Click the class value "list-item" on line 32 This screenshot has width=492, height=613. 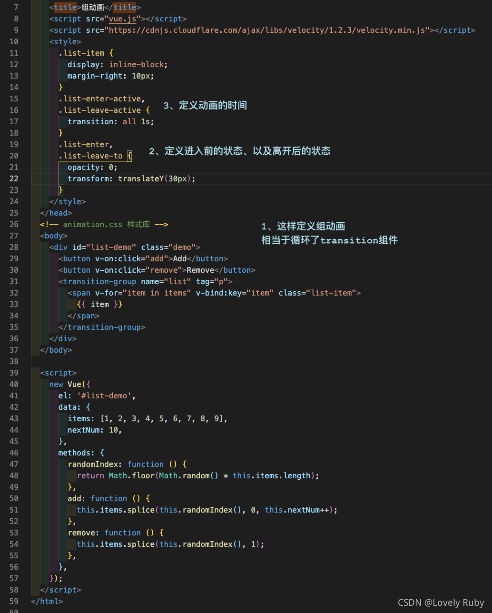pos(331,293)
